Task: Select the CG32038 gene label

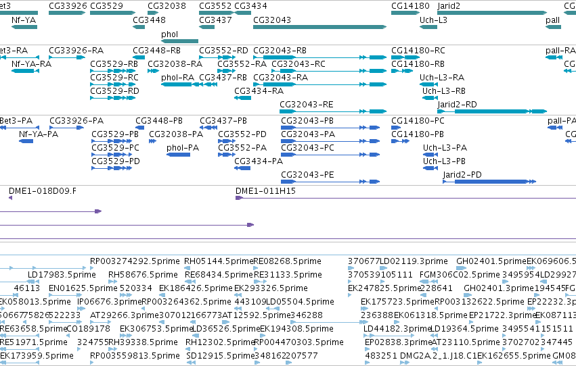Action: 167,6
